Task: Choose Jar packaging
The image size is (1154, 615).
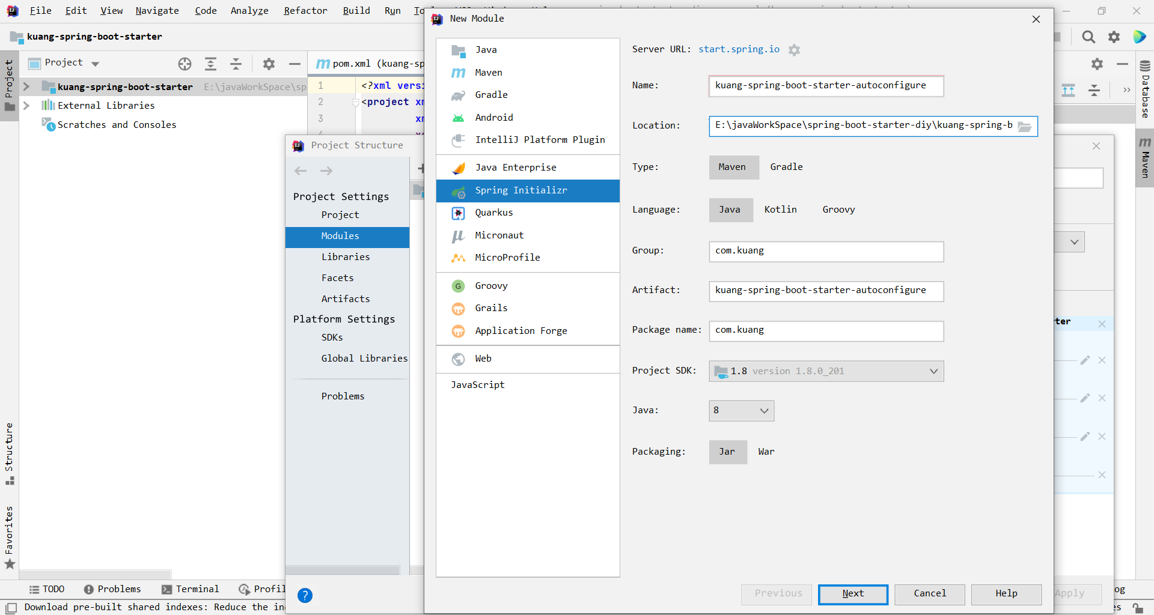Action: [x=727, y=452]
